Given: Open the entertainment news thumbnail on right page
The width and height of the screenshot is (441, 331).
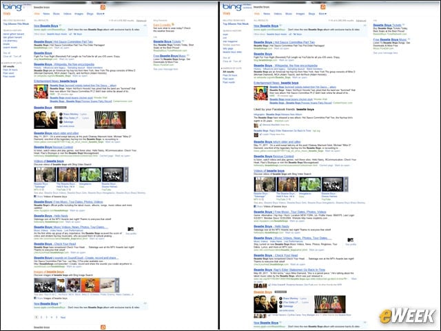Looking at the screenshot, I should point(260,94).
